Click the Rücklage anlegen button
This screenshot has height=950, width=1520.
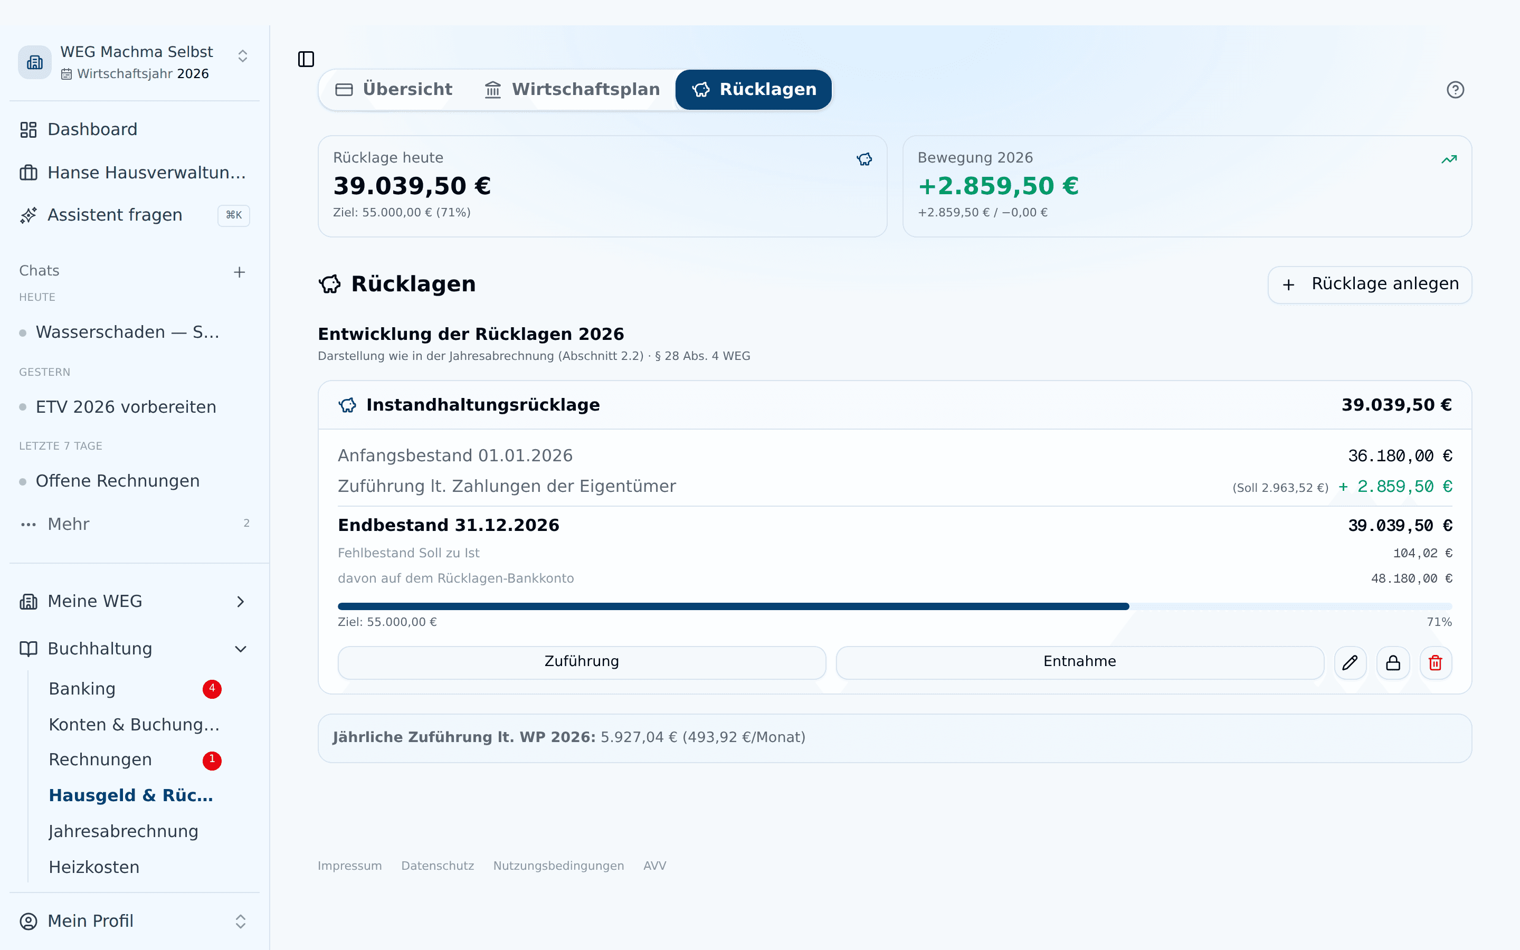1369,284
